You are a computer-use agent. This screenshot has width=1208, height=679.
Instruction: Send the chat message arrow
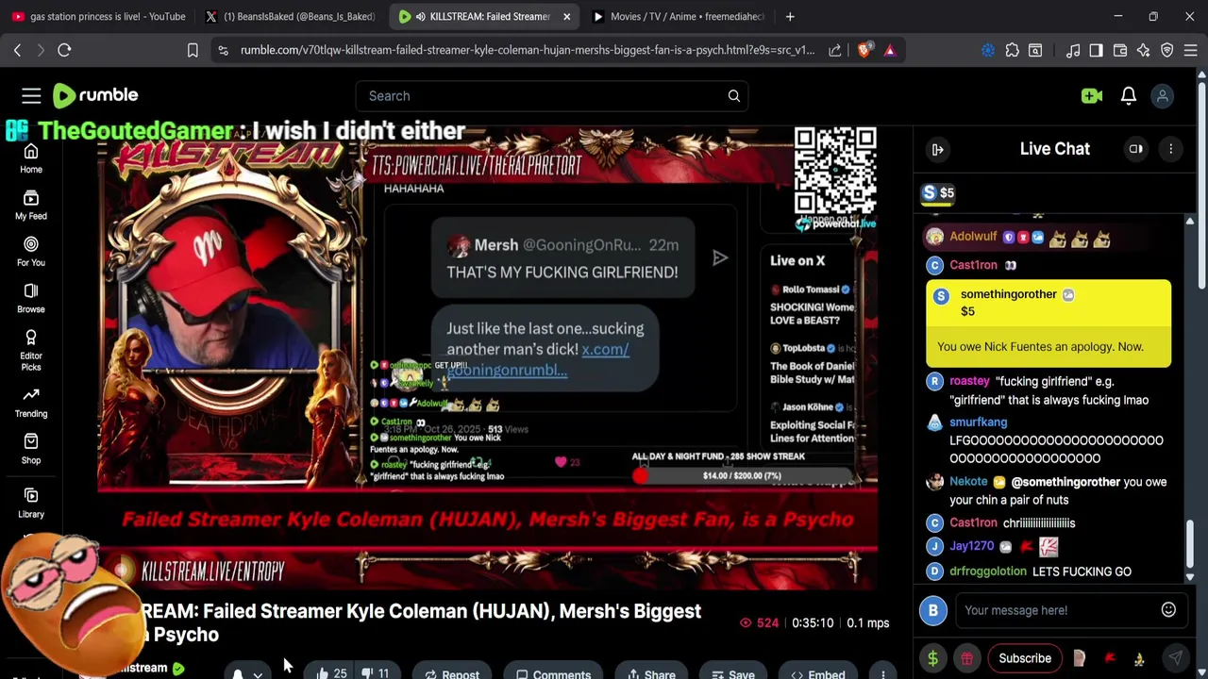pyautogui.click(x=1176, y=658)
